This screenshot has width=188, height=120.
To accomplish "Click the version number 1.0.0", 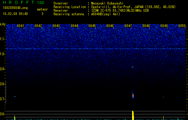I will pyautogui.click(x=41, y=3).
